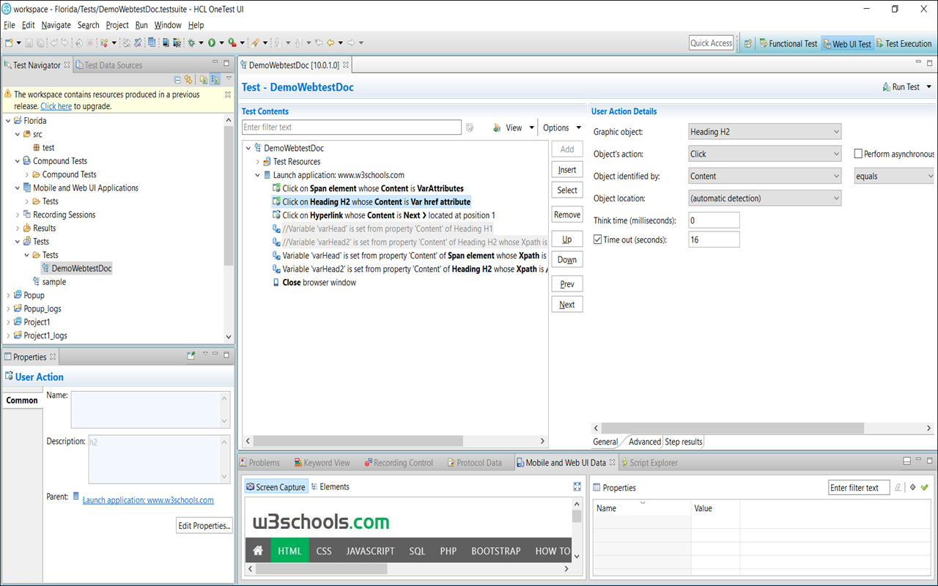Open the Project menu
938x586 pixels.
117,25
